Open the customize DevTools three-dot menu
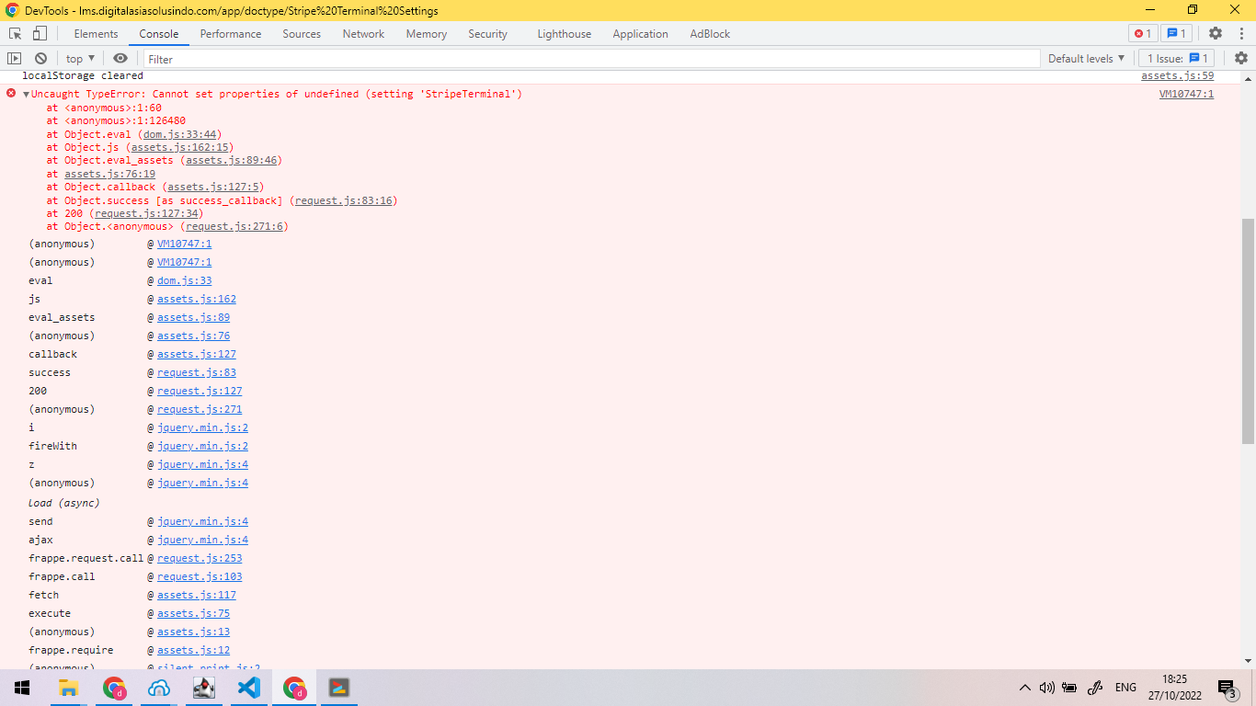1256x706 pixels. 1240,33
